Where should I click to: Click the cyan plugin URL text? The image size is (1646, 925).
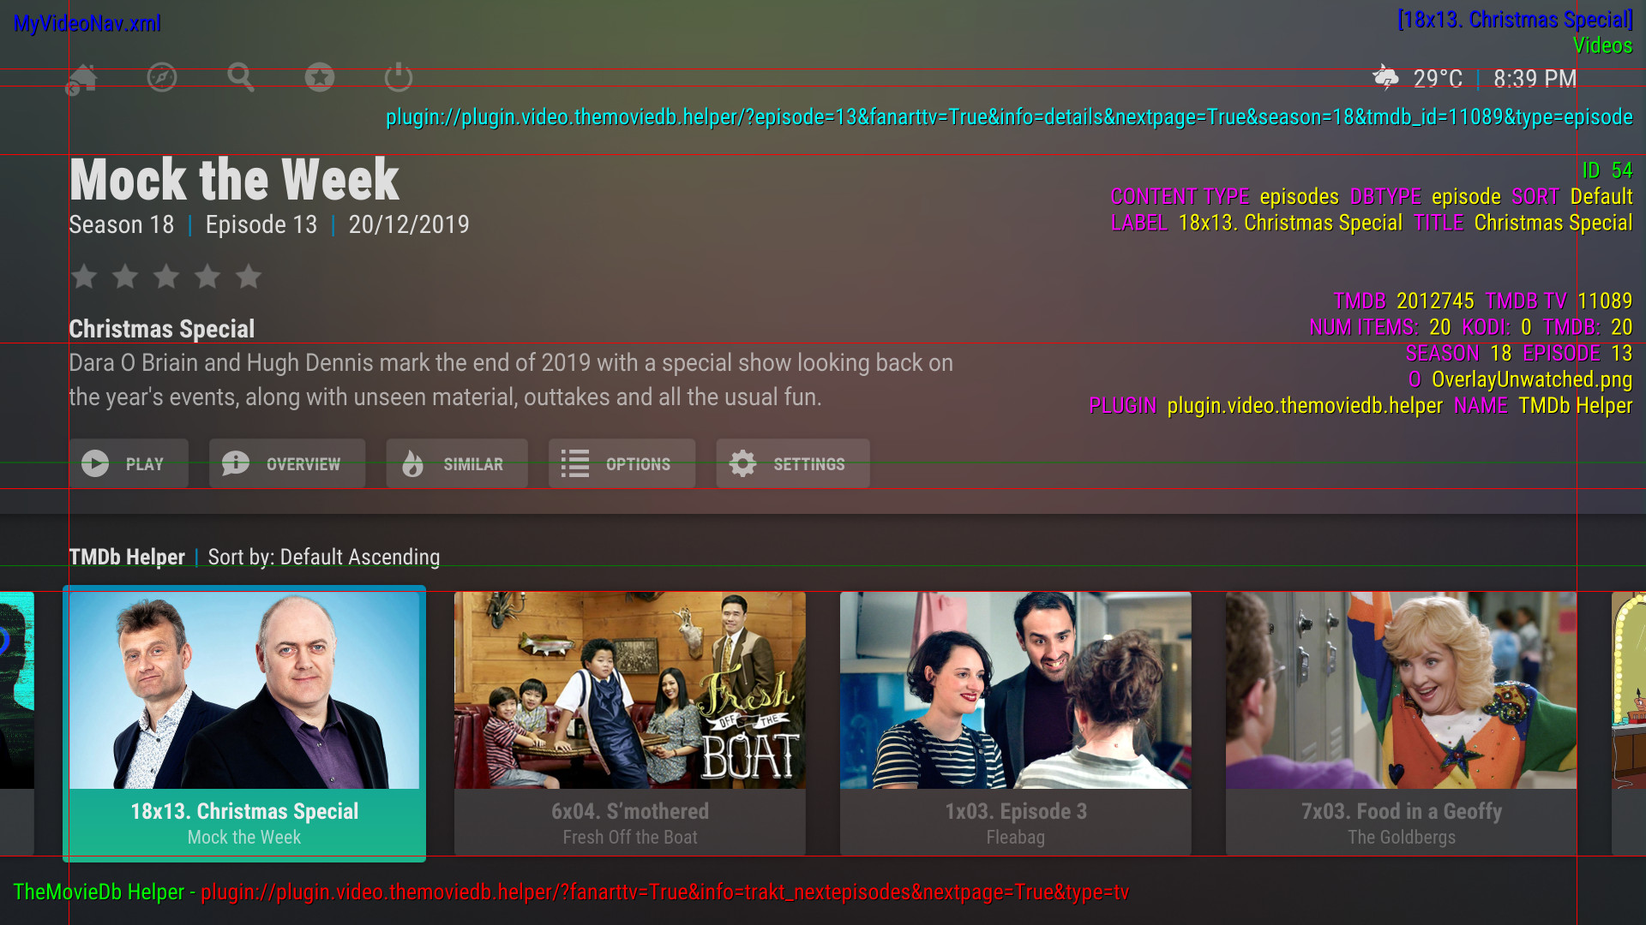(1009, 117)
